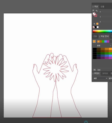Click the none swatch in the Color panel
112x123 pixels.
94,27
